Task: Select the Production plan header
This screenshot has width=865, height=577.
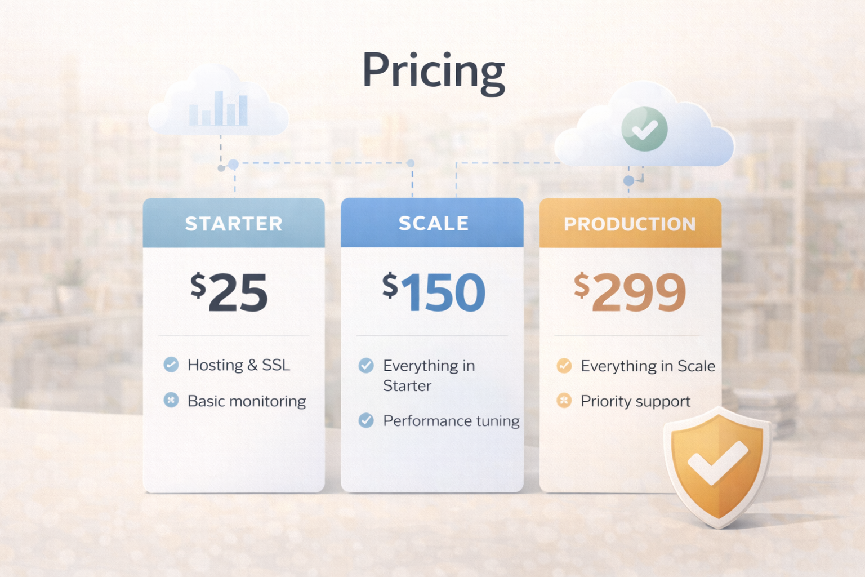Action: [630, 224]
